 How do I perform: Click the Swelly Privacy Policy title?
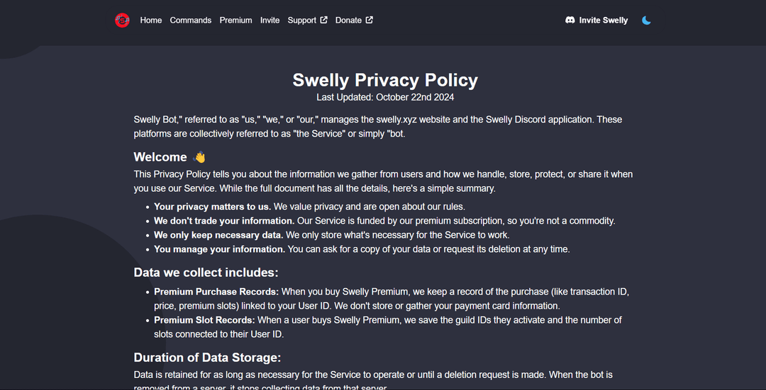pyautogui.click(x=385, y=80)
